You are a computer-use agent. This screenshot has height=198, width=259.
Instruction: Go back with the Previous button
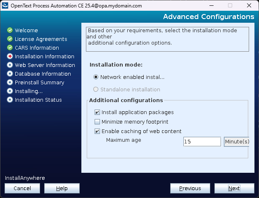[190, 188]
